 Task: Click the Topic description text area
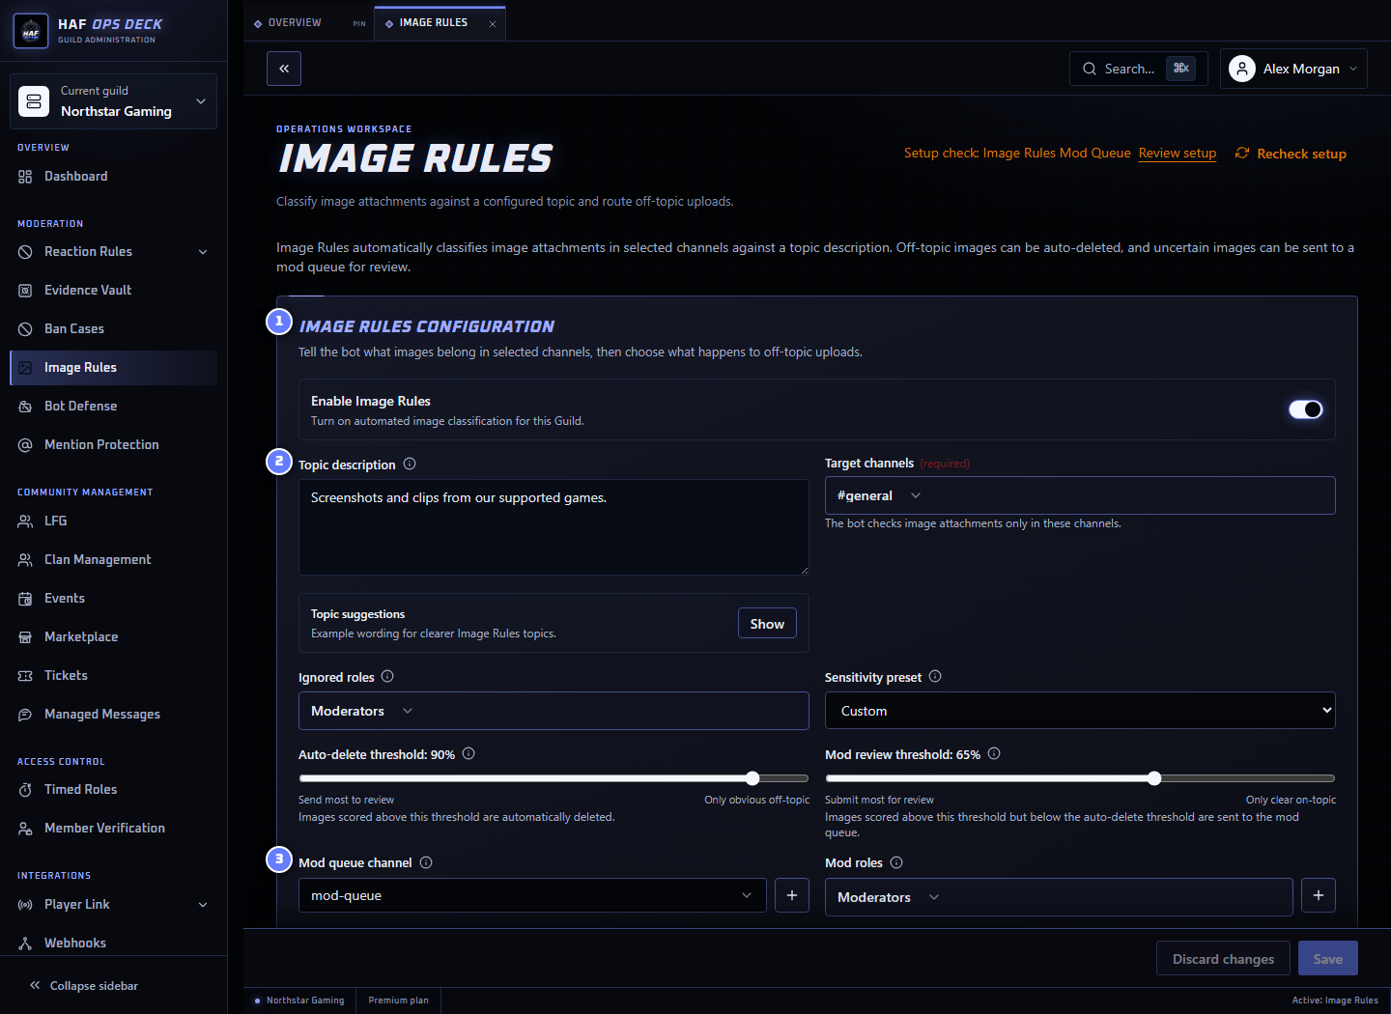[x=554, y=527]
